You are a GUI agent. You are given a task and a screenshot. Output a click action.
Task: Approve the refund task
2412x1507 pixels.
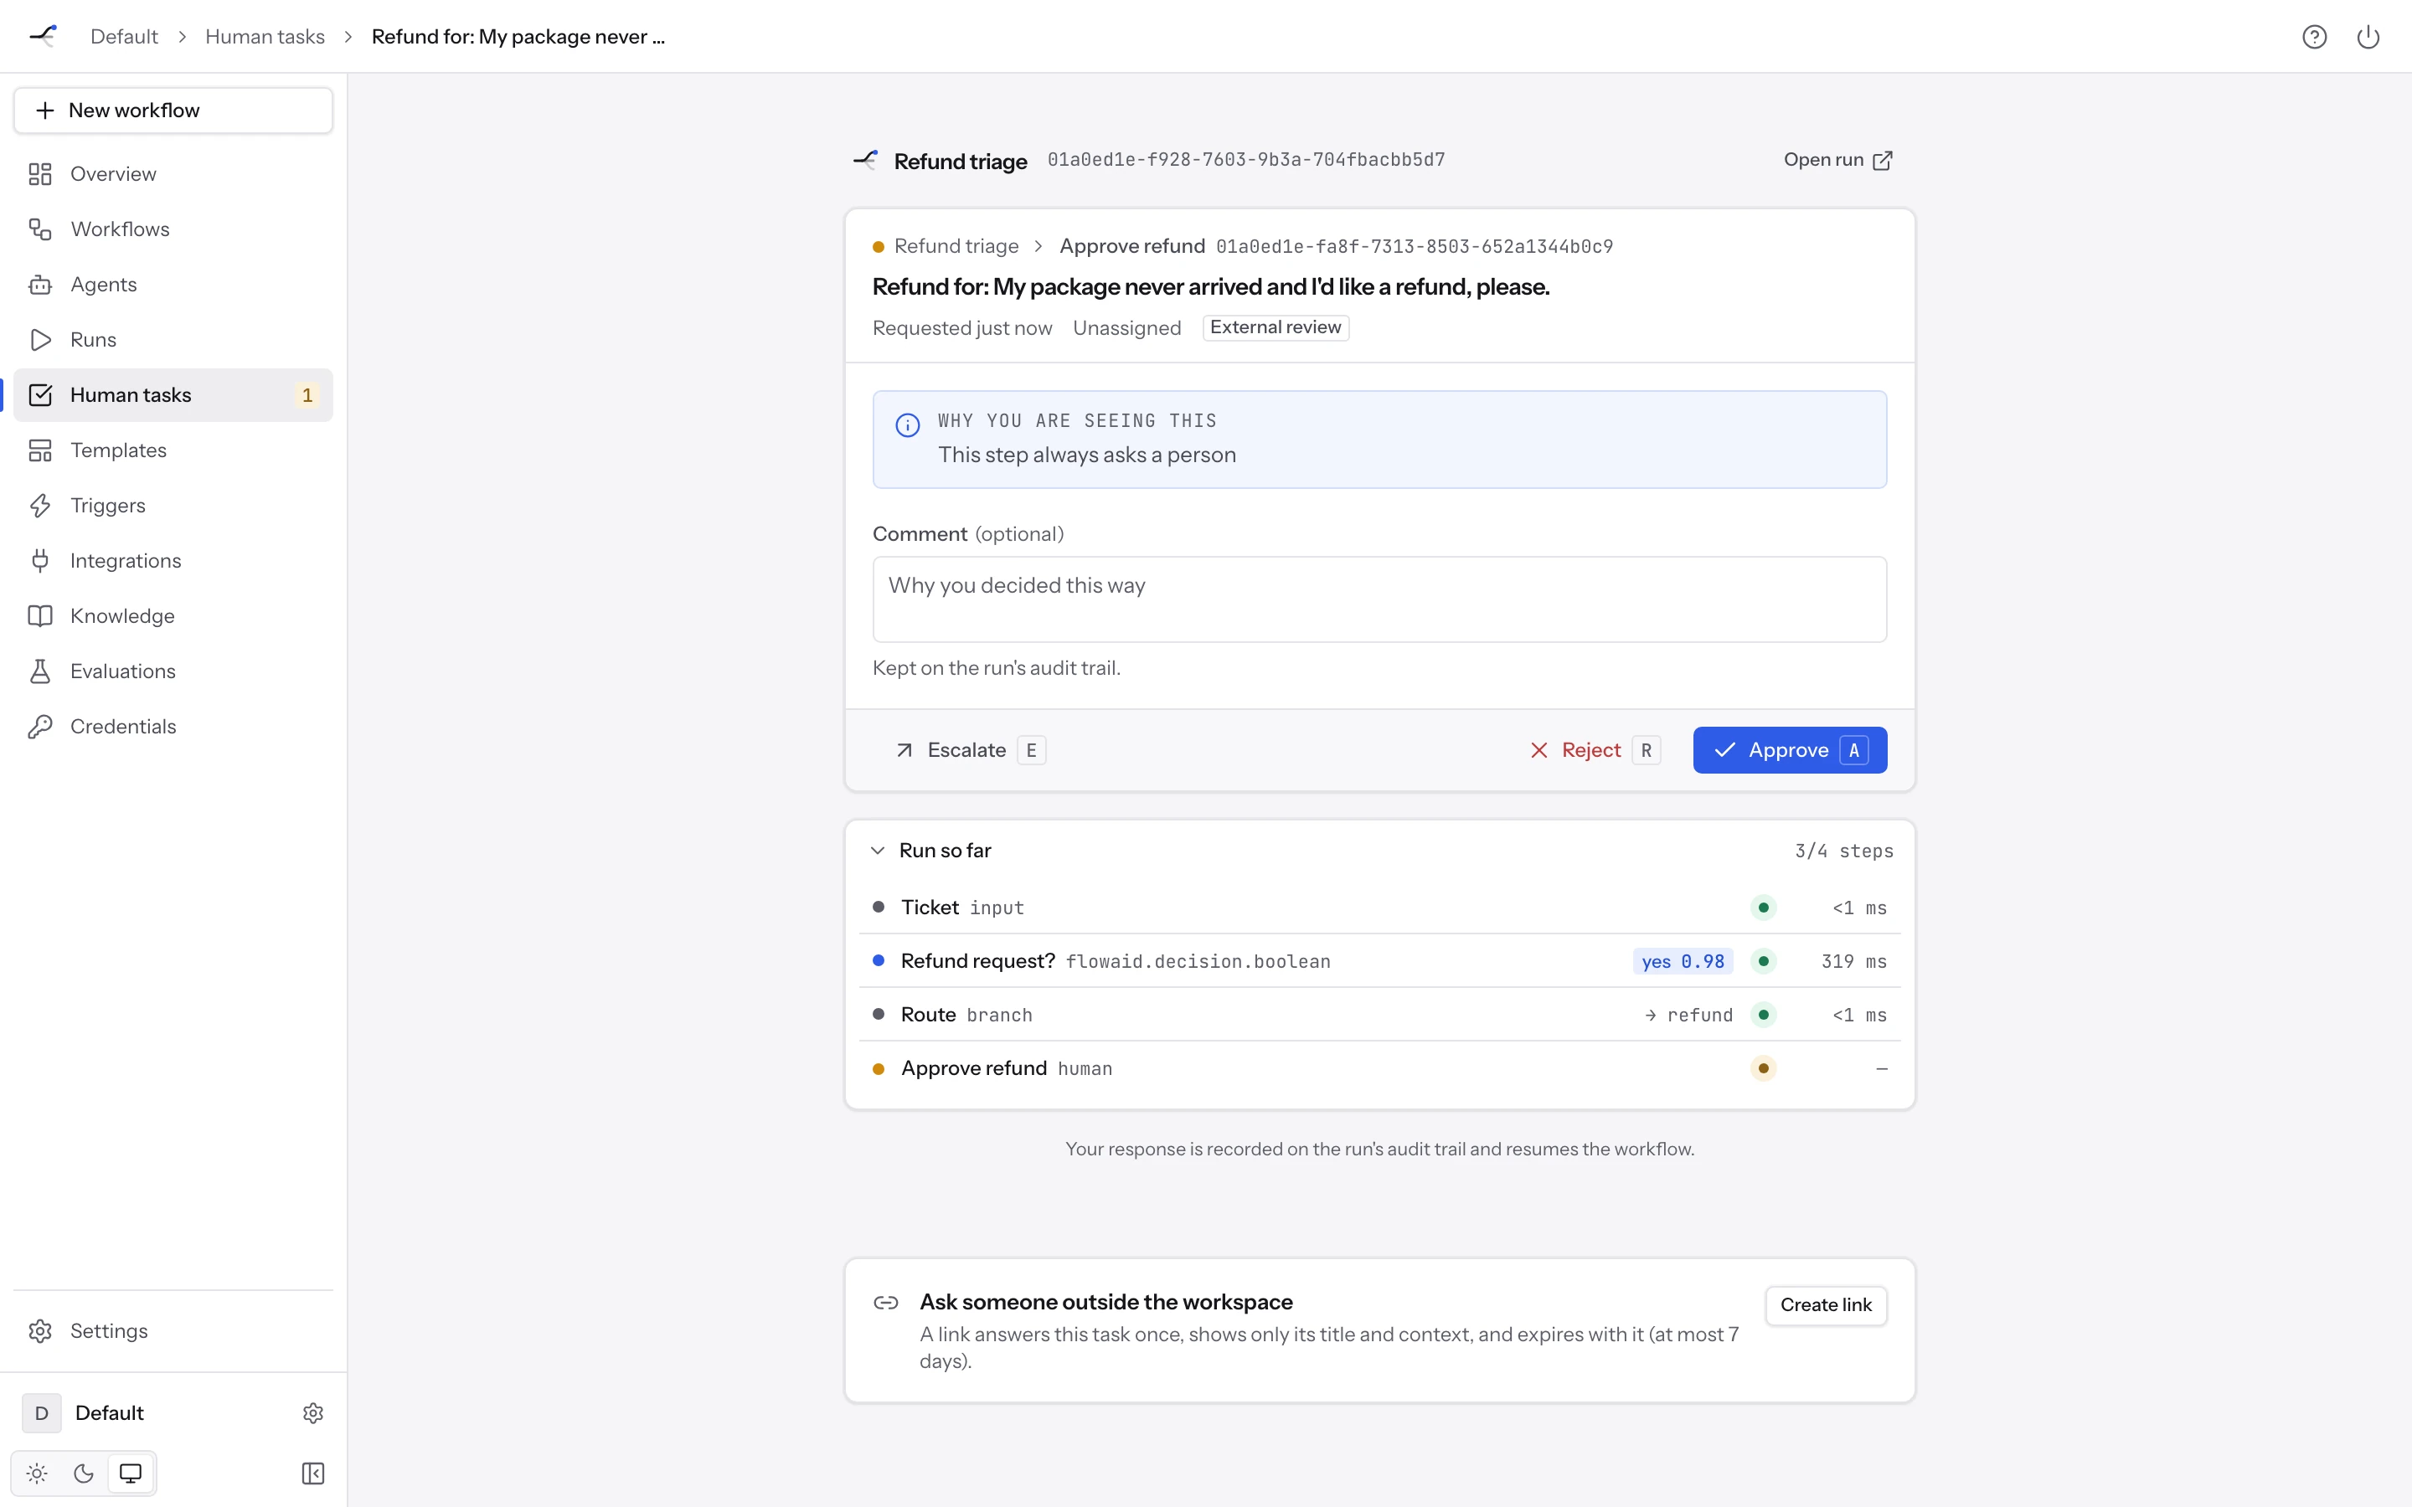tap(1789, 750)
